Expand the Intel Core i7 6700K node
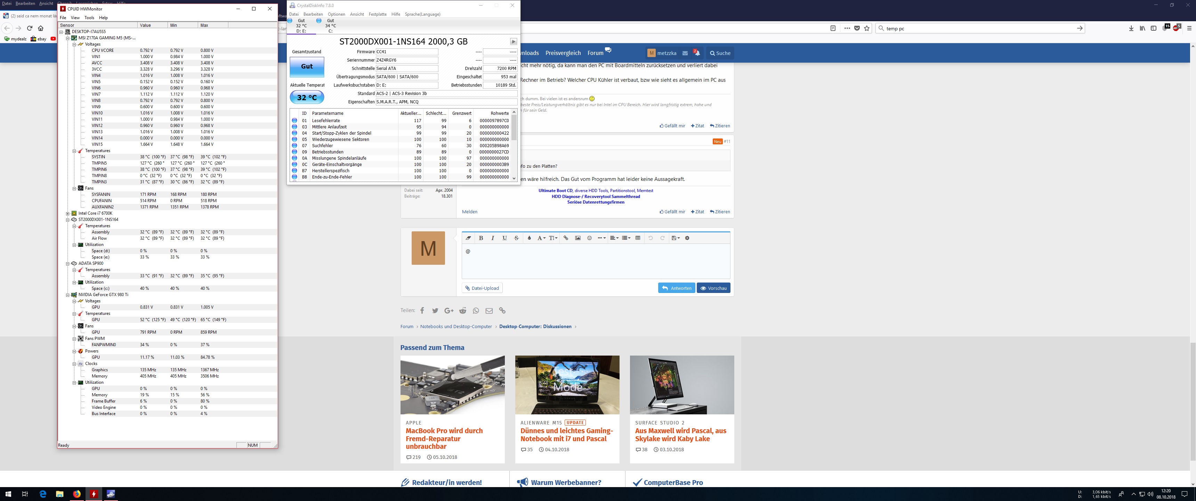 (x=68, y=213)
